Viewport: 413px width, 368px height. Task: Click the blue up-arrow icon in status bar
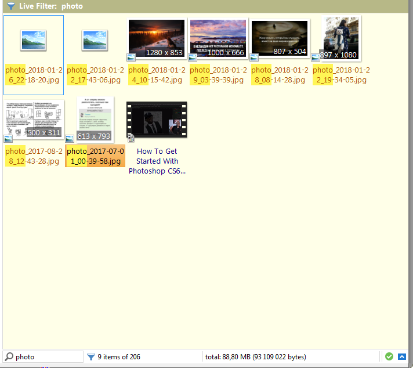tap(402, 356)
